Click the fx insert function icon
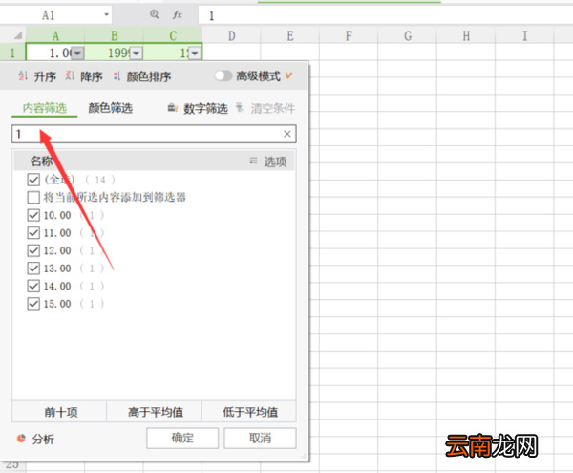The width and height of the screenshot is (573, 473). click(178, 14)
